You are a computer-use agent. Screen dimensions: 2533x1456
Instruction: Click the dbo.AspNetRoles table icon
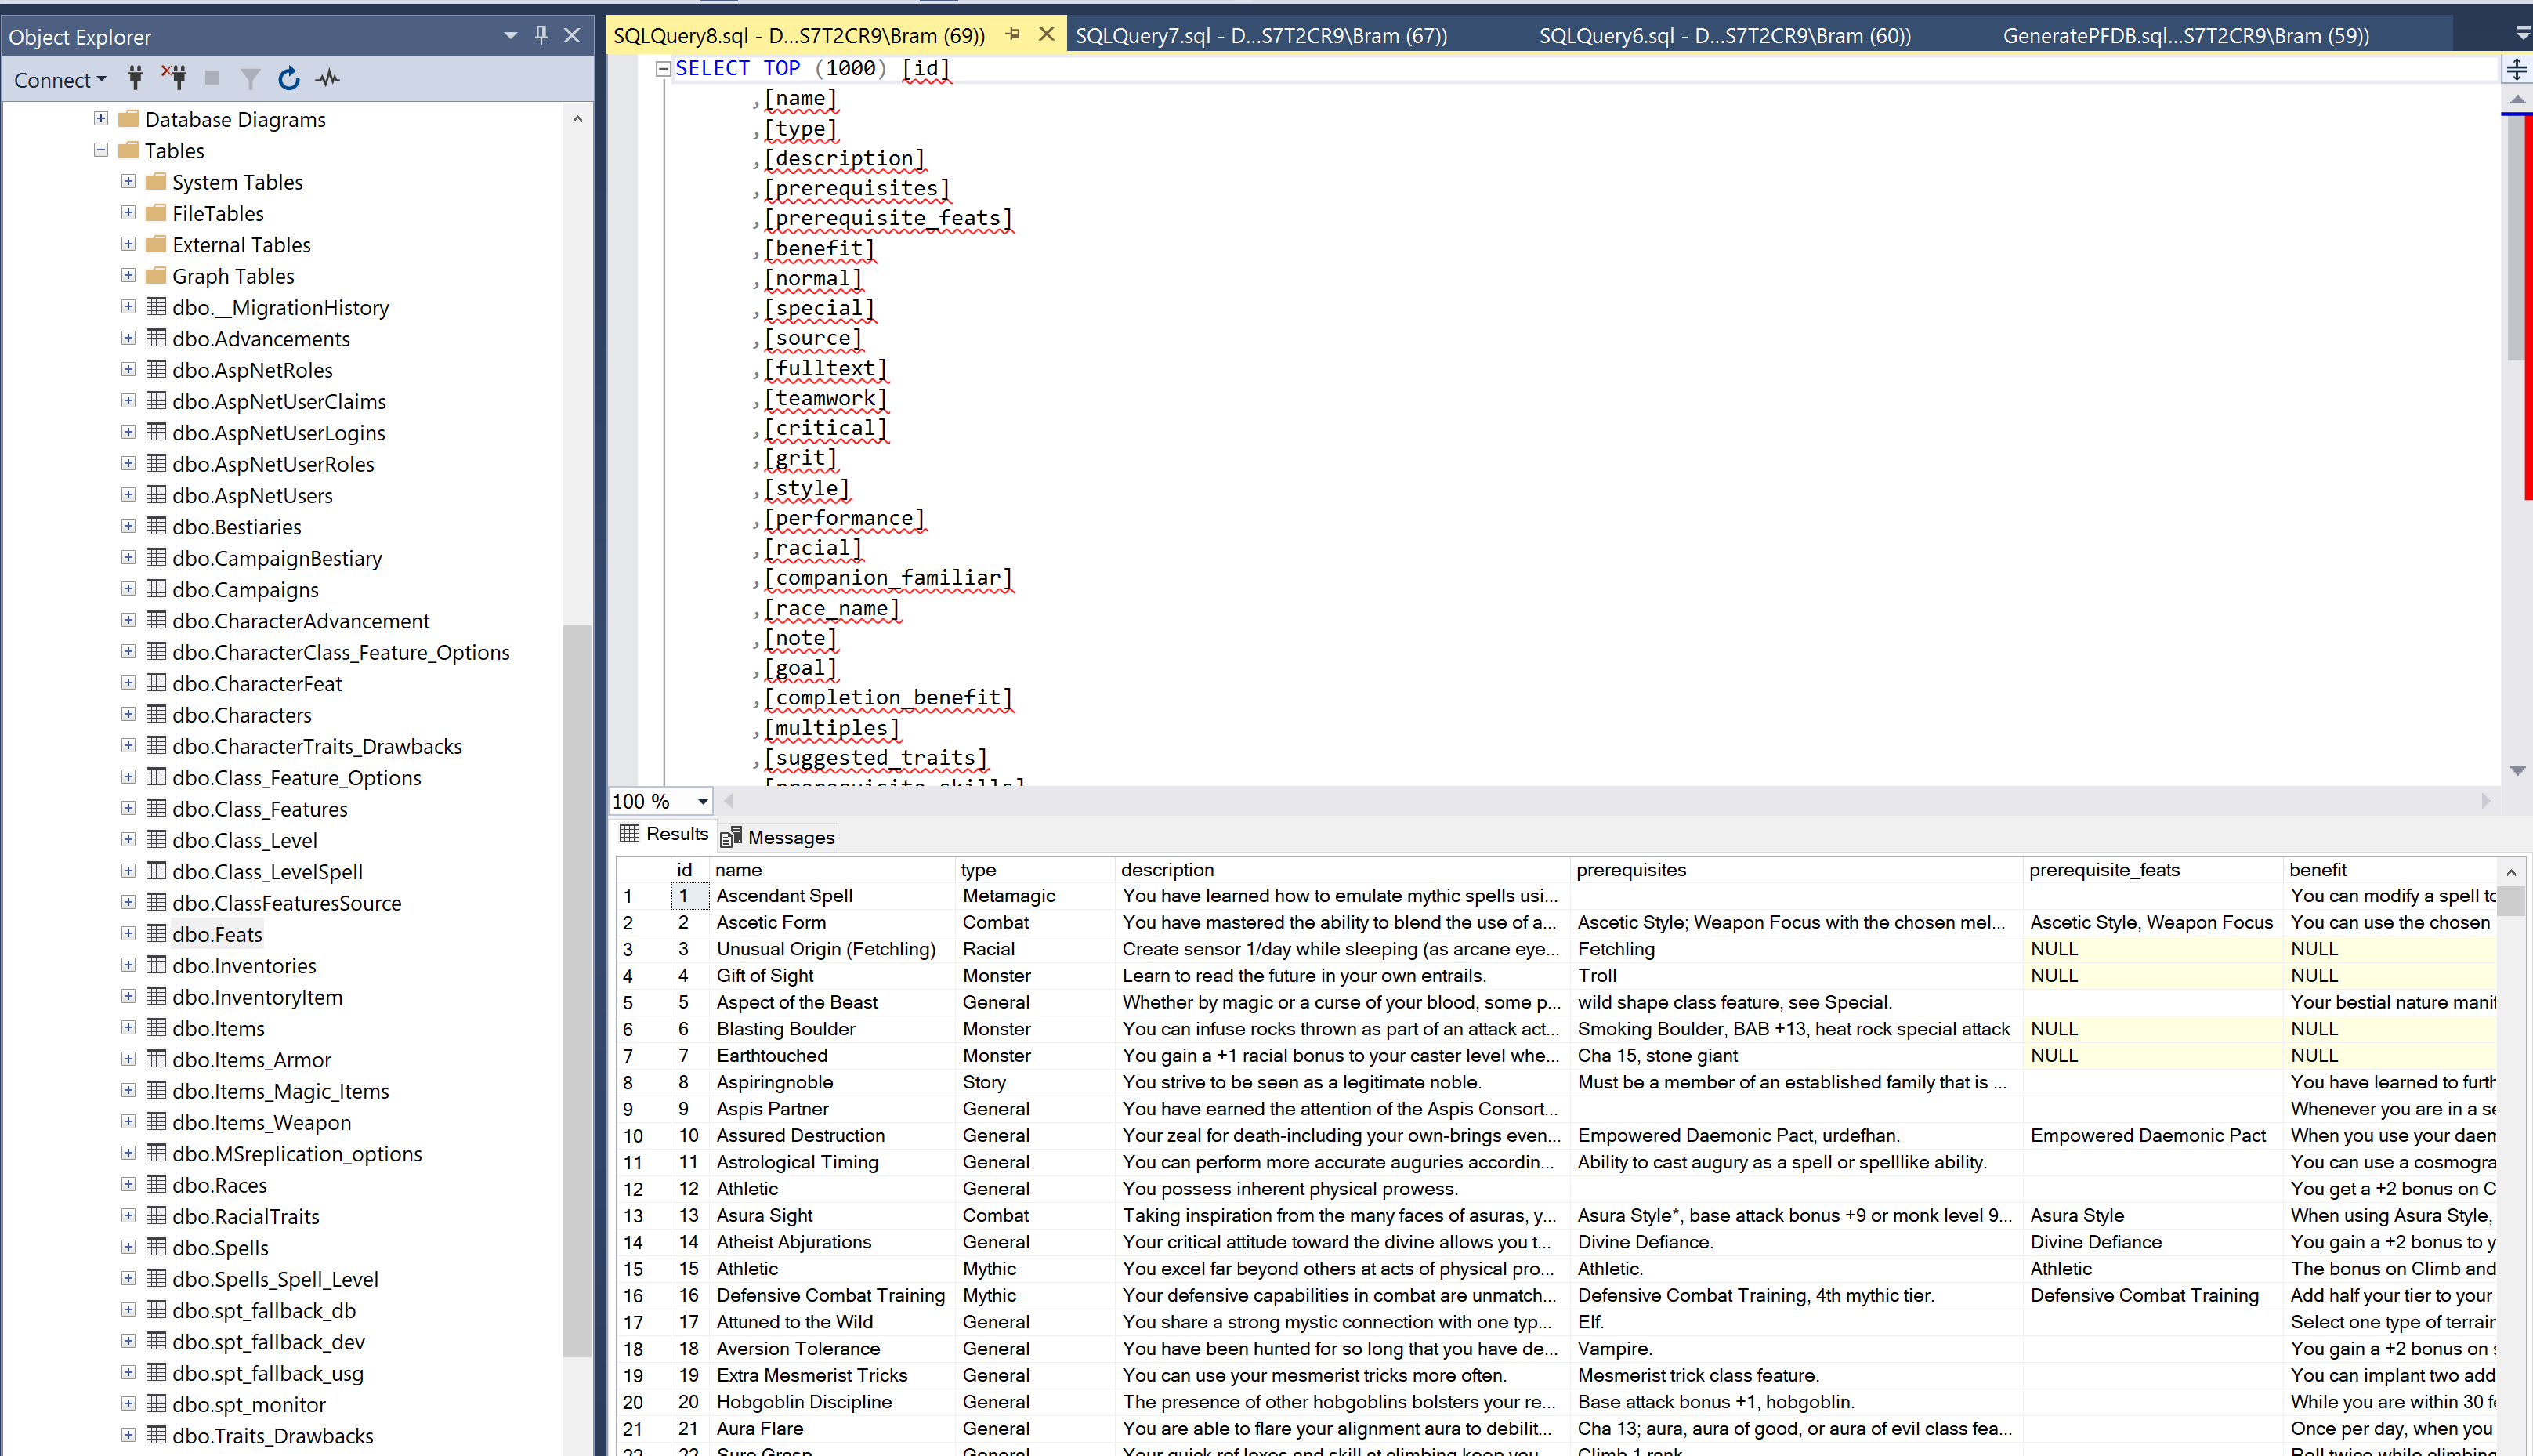tap(156, 369)
